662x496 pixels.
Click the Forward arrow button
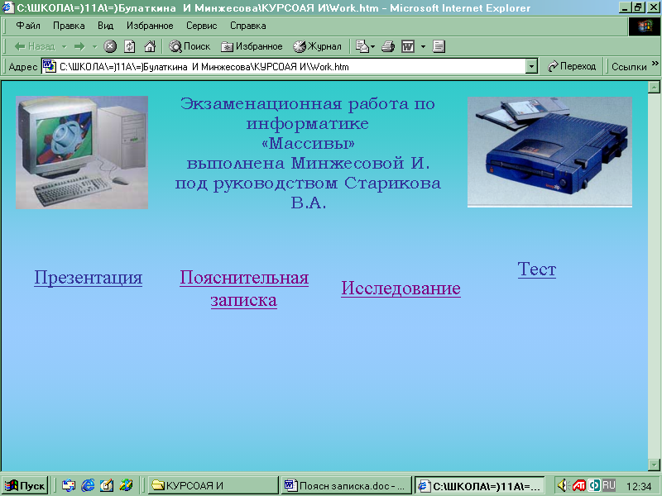point(79,46)
